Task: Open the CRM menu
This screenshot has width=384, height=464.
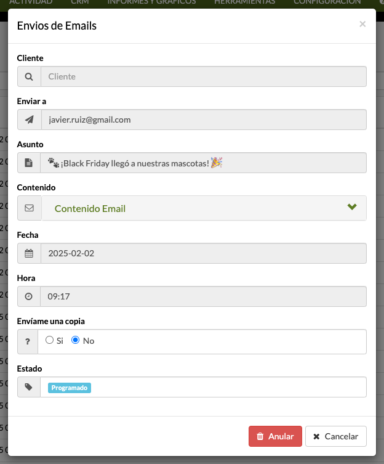Action: 80,2
